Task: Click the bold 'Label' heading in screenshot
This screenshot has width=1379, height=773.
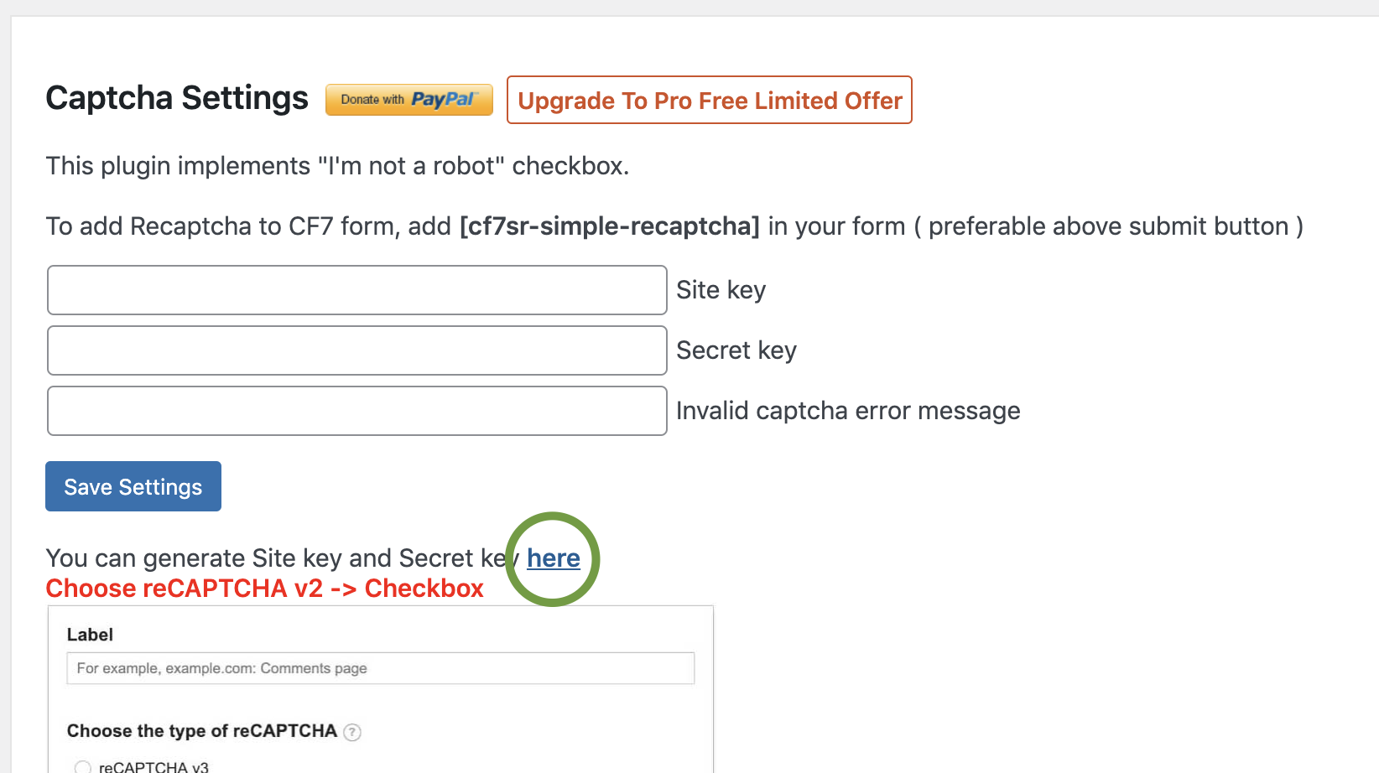Action: pos(90,635)
